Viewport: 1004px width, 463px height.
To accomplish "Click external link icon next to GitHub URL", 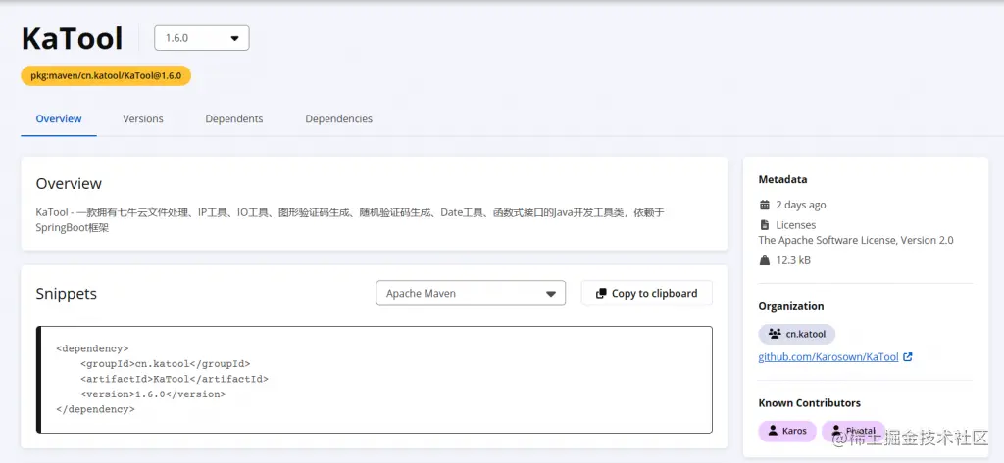I will tap(907, 357).
